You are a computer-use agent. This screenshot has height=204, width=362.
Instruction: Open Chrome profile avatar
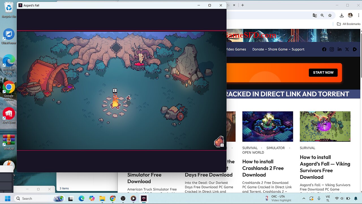(350, 15)
